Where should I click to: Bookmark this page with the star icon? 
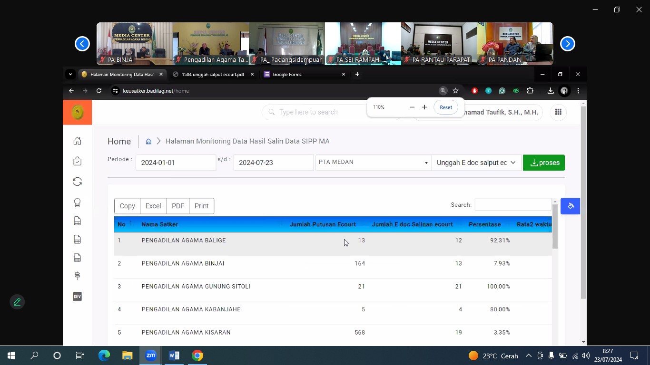[x=455, y=91]
